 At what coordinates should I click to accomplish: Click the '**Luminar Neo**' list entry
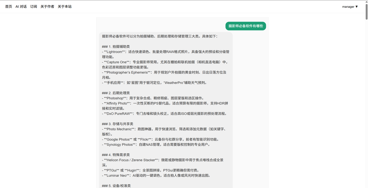tap(156, 175)
